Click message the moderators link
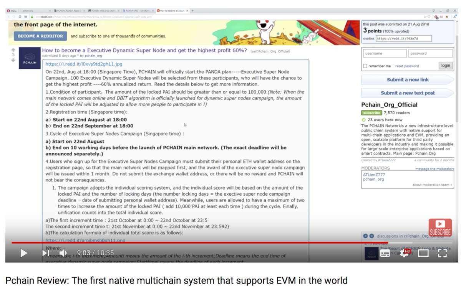Screen dimensions: 461x287 [x=434, y=169]
